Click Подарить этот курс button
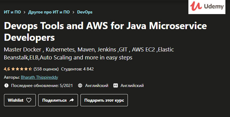This screenshot has height=117, width=230. coord(104,100)
